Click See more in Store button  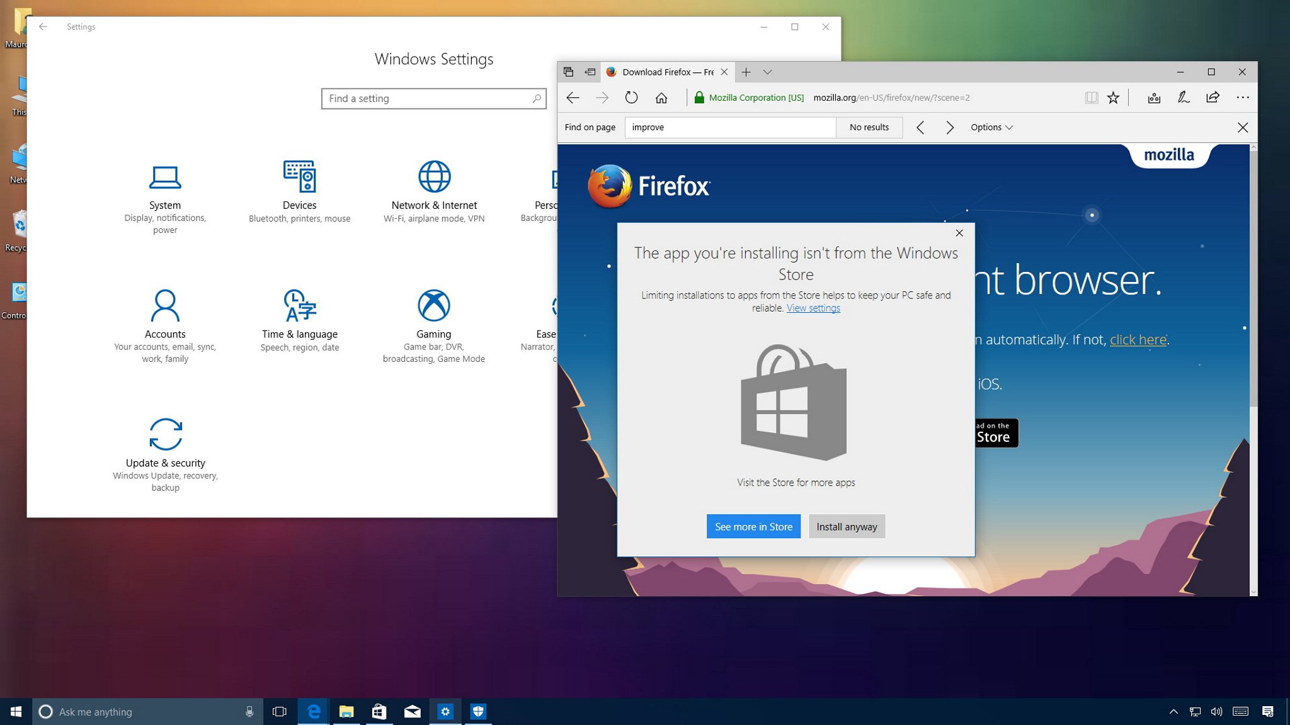(753, 527)
